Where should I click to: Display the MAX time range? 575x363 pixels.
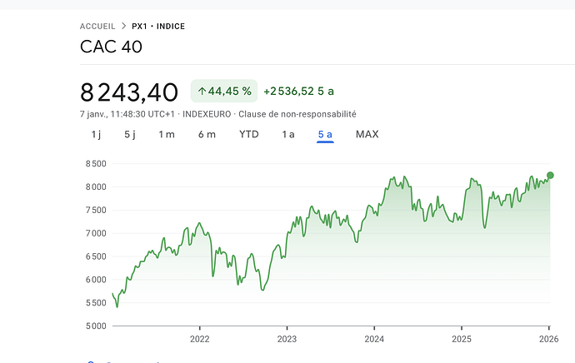pyautogui.click(x=367, y=134)
